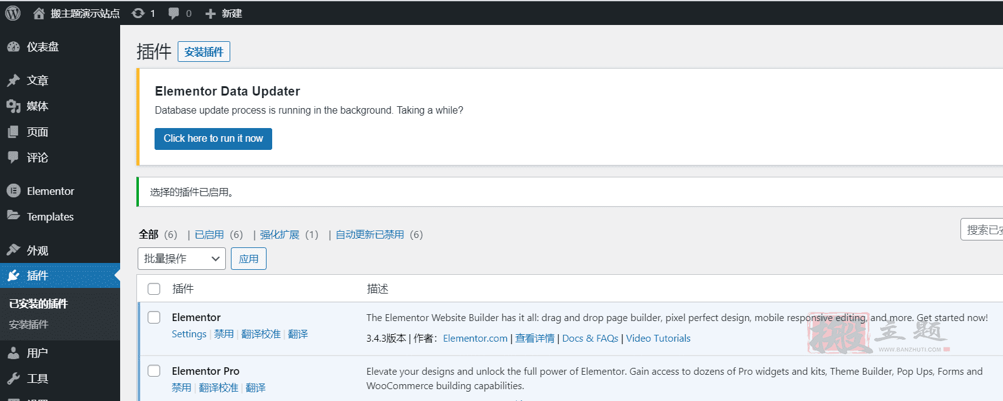
Task: Click the Templates folder icon
Action: point(13,215)
